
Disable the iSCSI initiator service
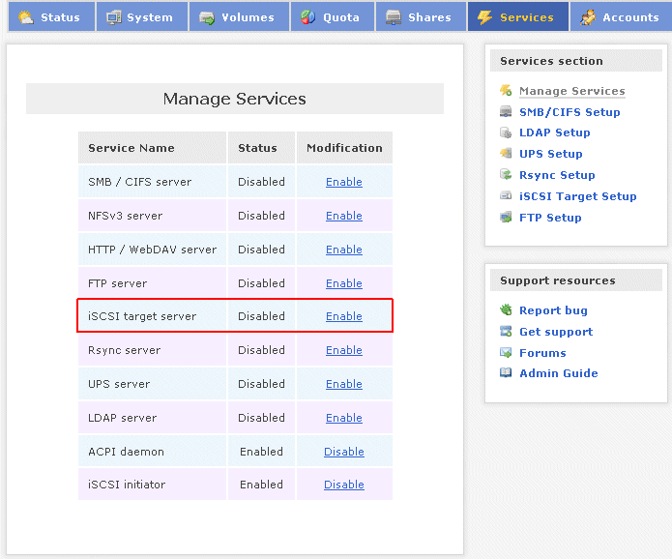pyautogui.click(x=344, y=485)
